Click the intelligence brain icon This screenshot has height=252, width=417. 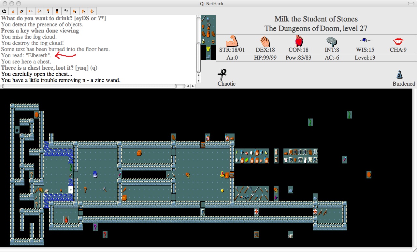pos(332,41)
